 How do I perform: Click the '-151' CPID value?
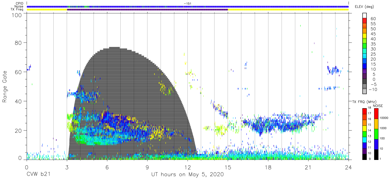coord(188,4)
